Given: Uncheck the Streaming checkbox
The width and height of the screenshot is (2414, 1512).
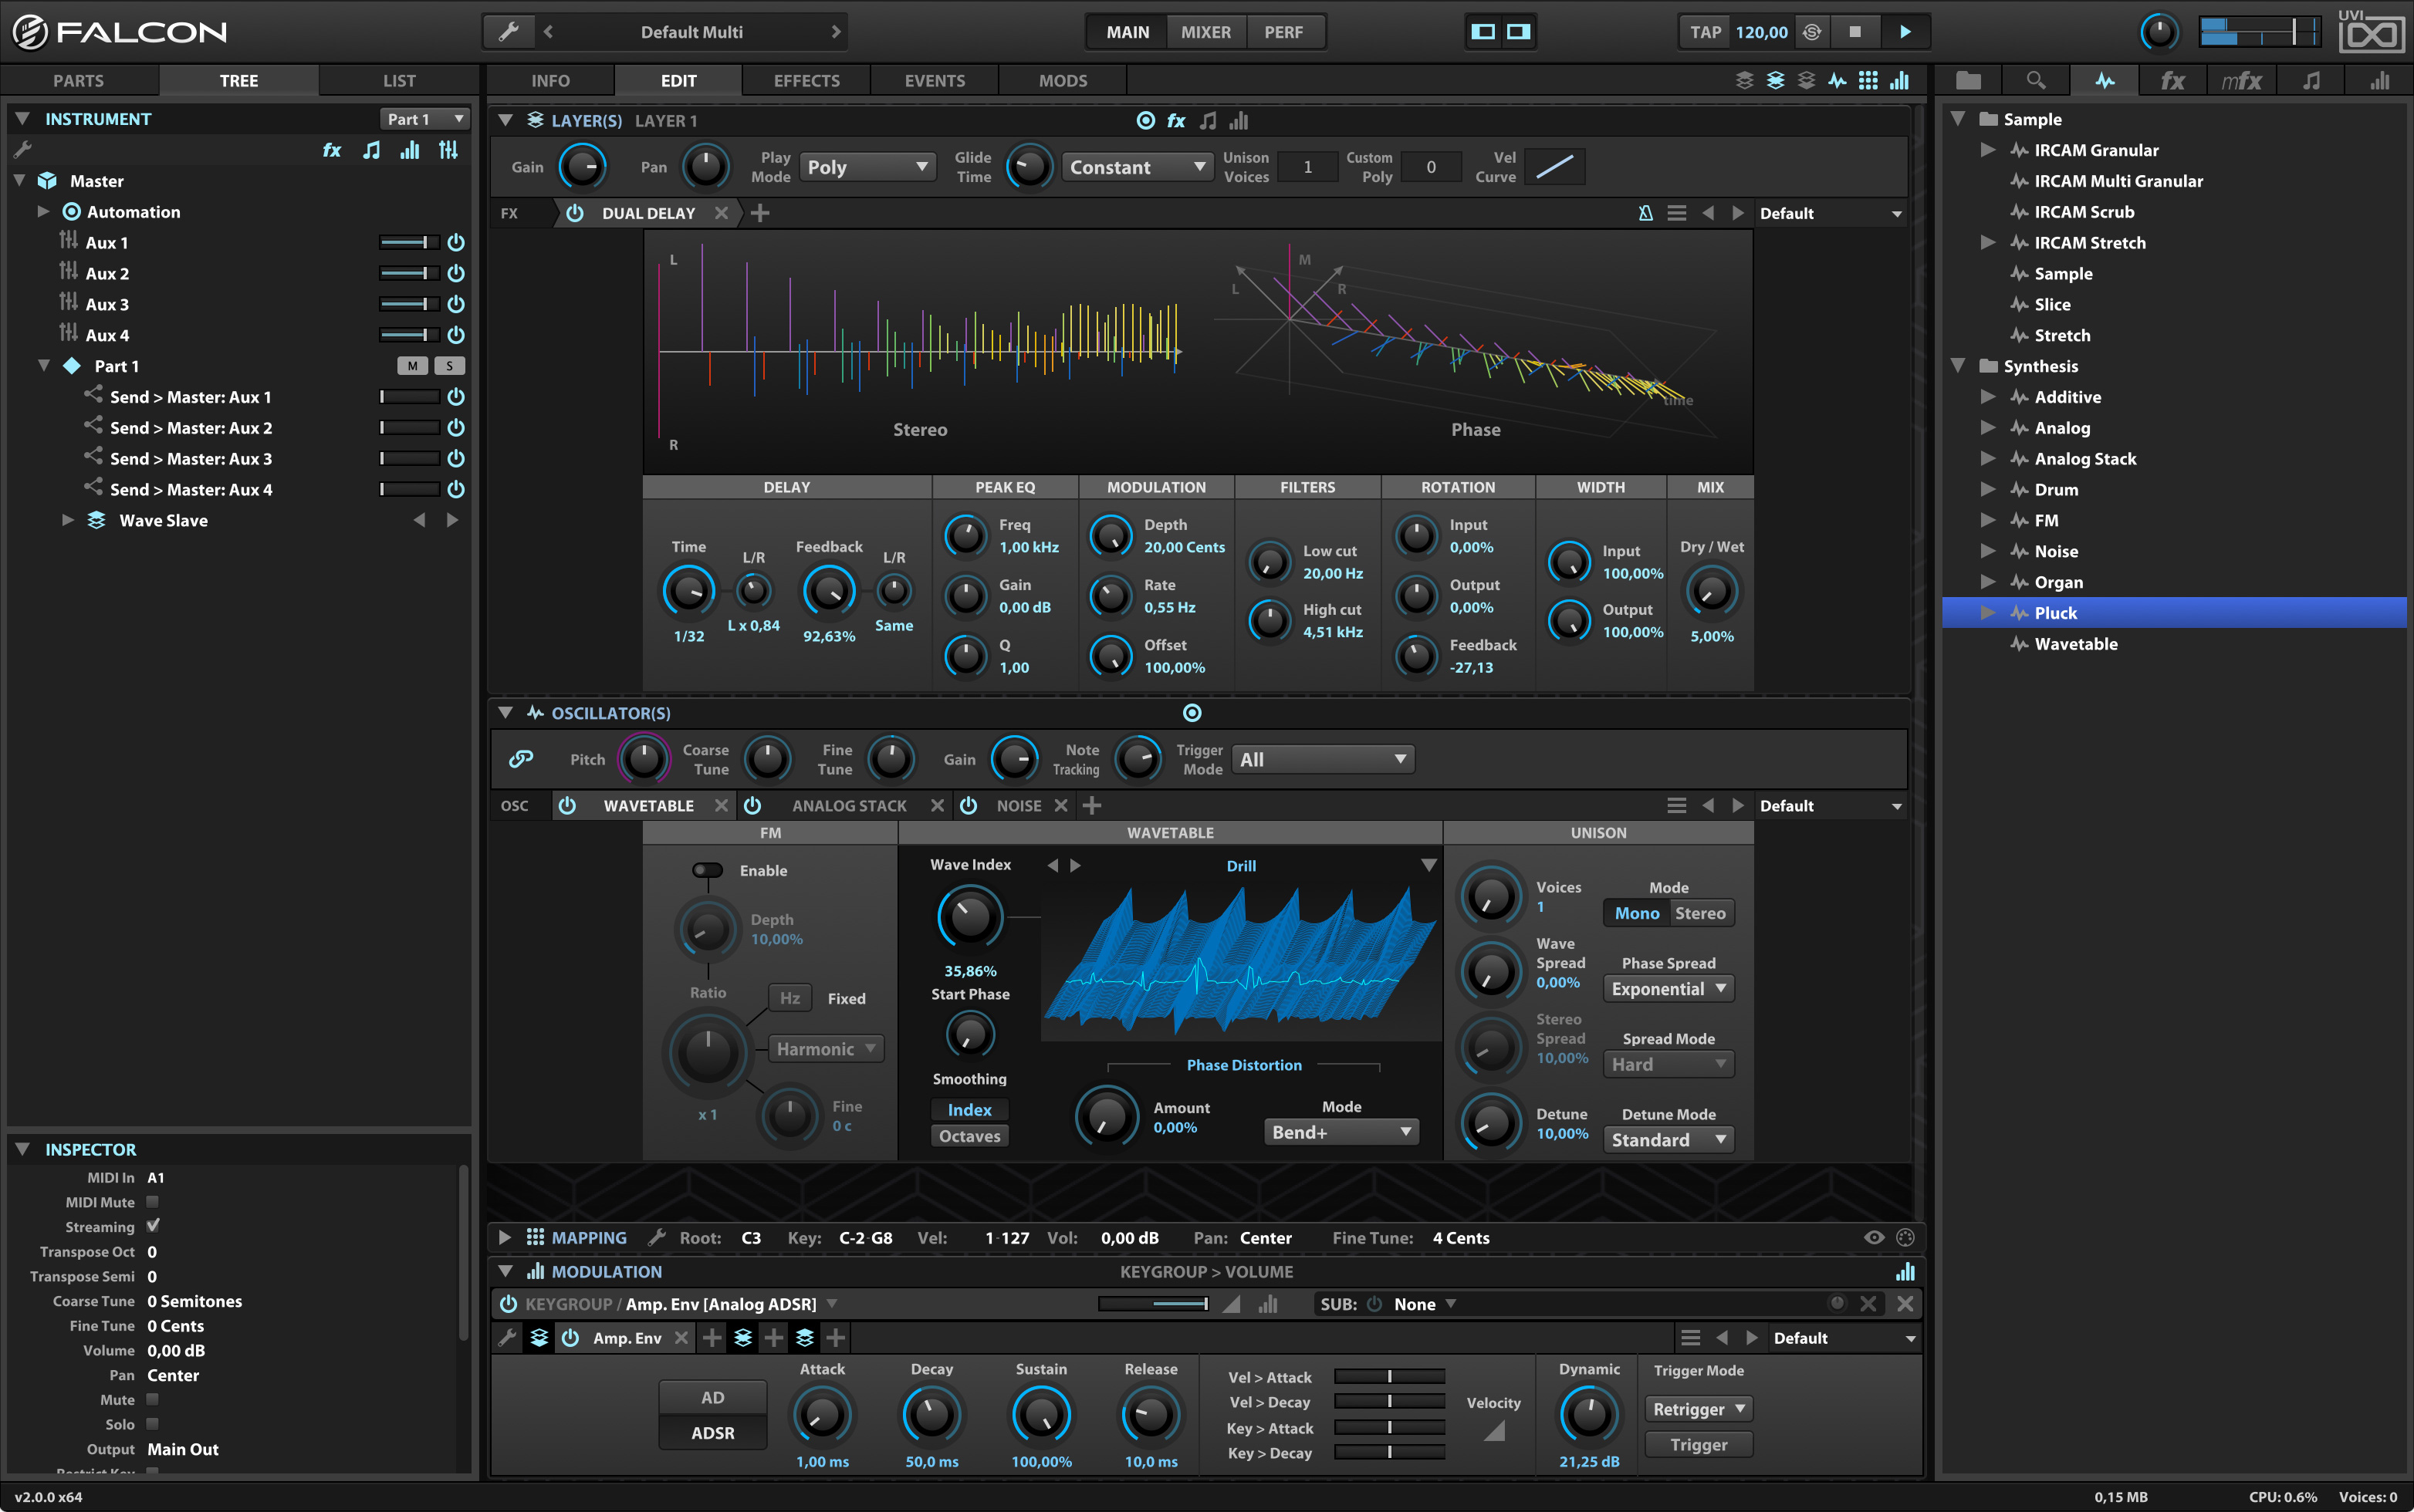Looking at the screenshot, I should [153, 1226].
